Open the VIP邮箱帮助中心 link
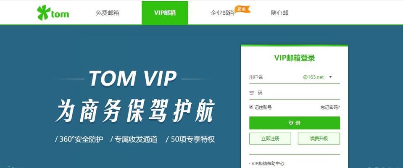The height and width of the screenshot is (168, 403). (267, 163)
